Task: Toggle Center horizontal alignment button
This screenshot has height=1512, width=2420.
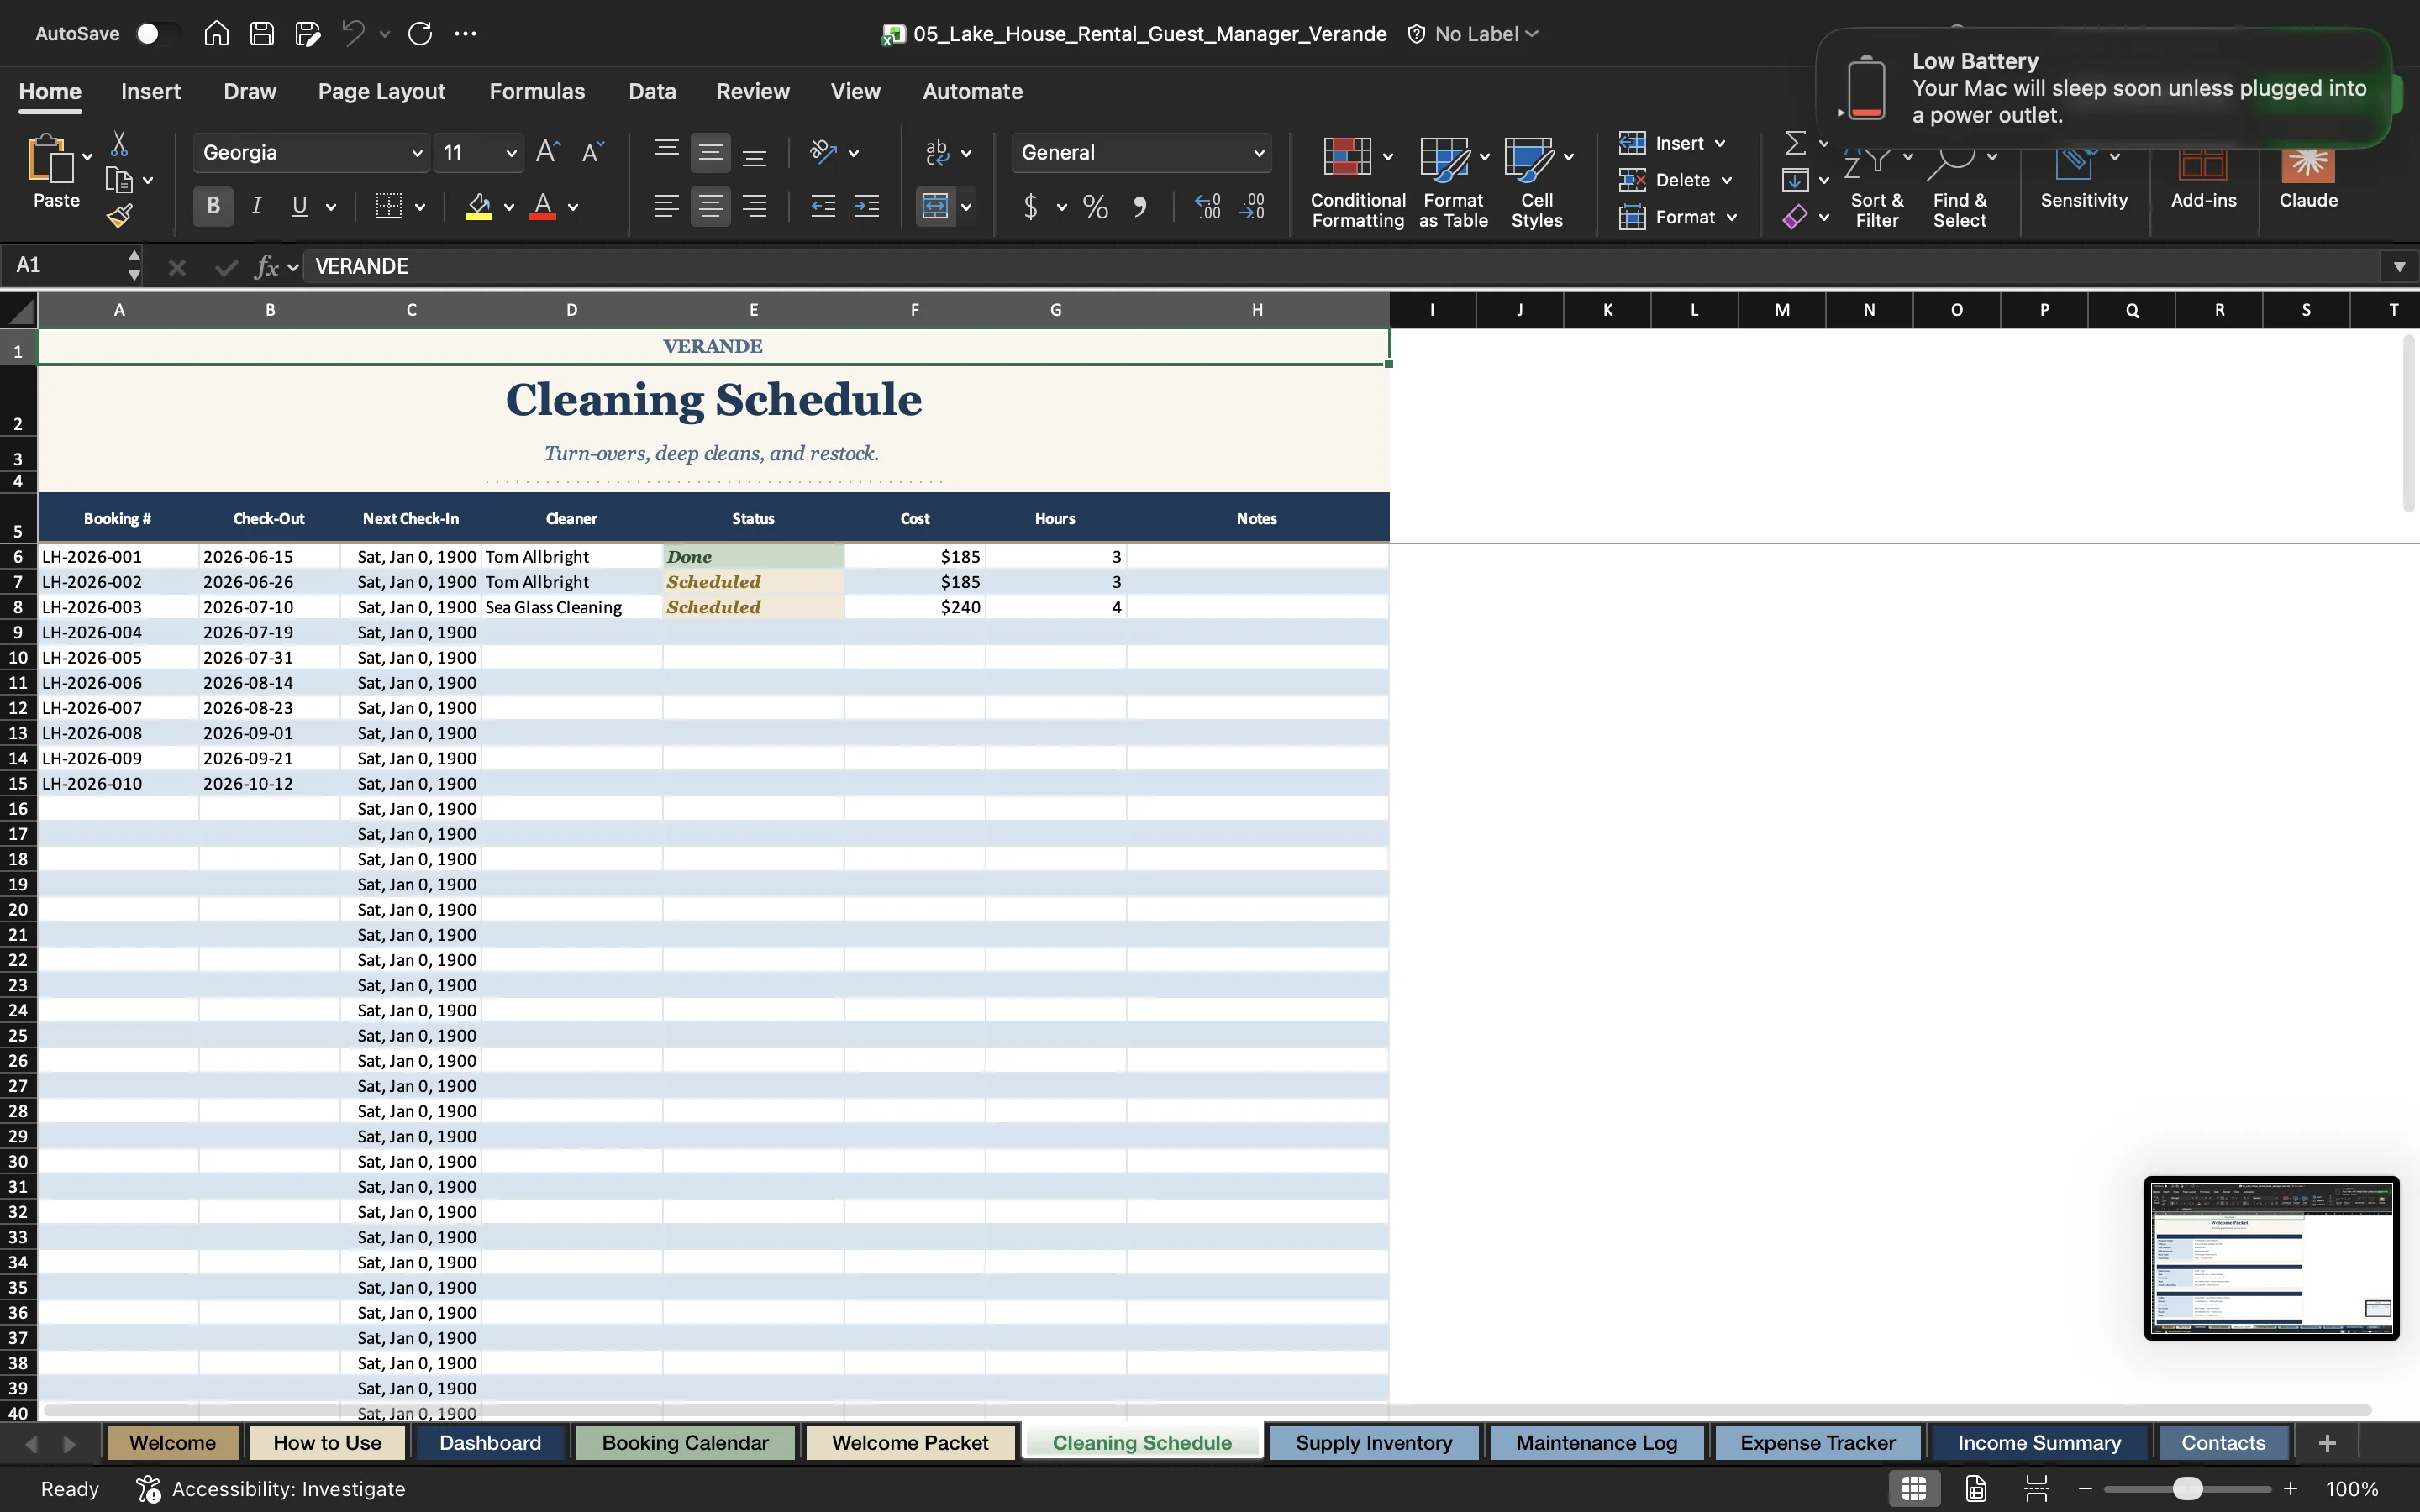Action: [710, 207]
